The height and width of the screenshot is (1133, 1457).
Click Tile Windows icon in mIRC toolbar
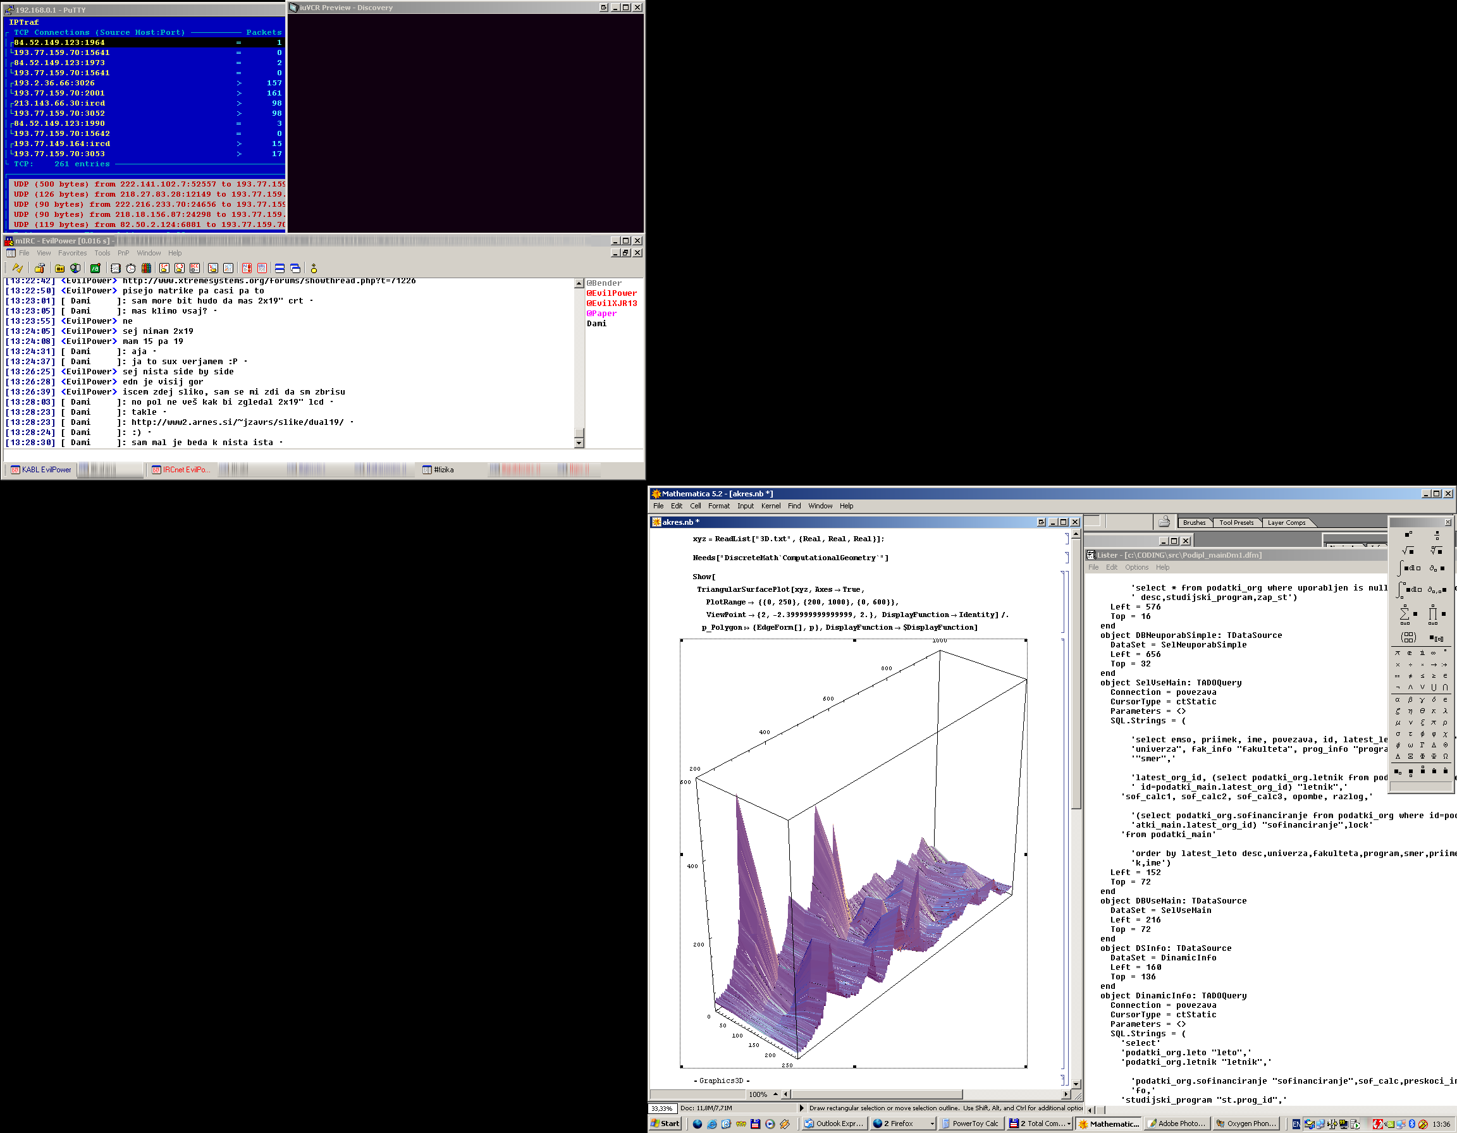[280, 268]
